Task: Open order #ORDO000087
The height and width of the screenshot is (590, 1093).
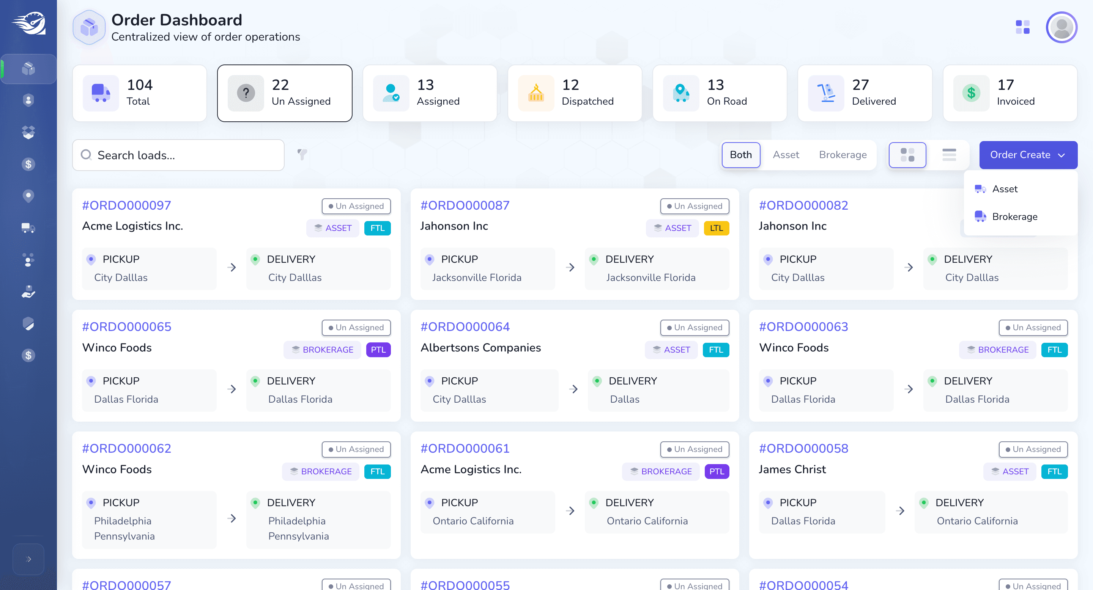Action: point(465,206)
